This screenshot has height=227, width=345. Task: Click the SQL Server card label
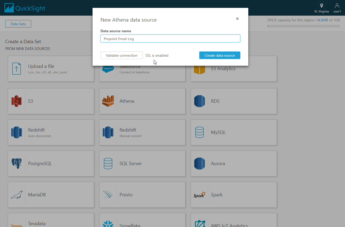131,164
